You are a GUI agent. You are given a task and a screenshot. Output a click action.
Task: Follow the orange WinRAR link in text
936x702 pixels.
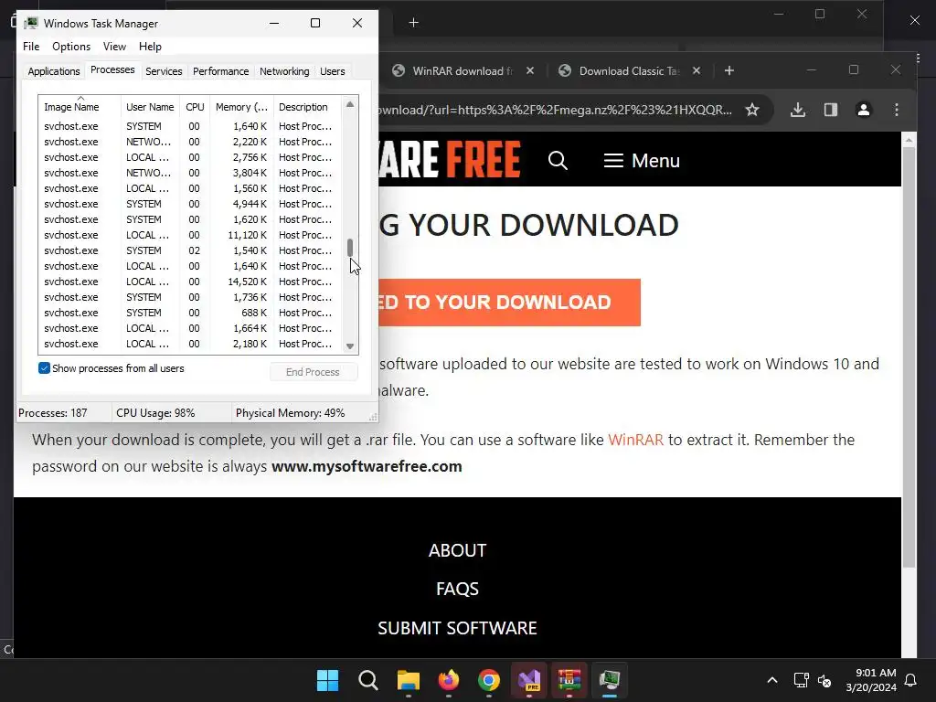point(636,440)
